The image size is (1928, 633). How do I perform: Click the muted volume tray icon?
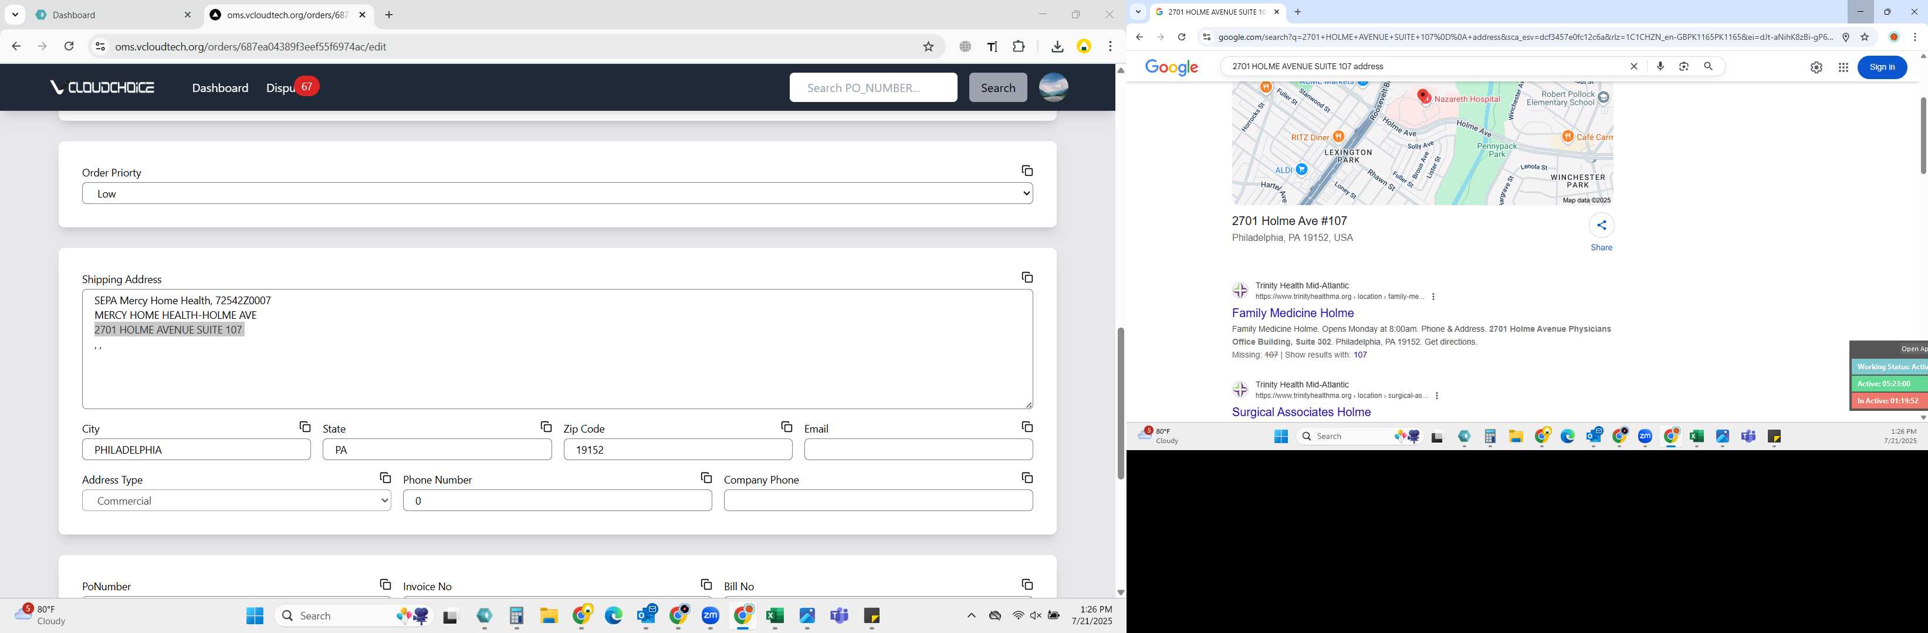point(1035,616)
